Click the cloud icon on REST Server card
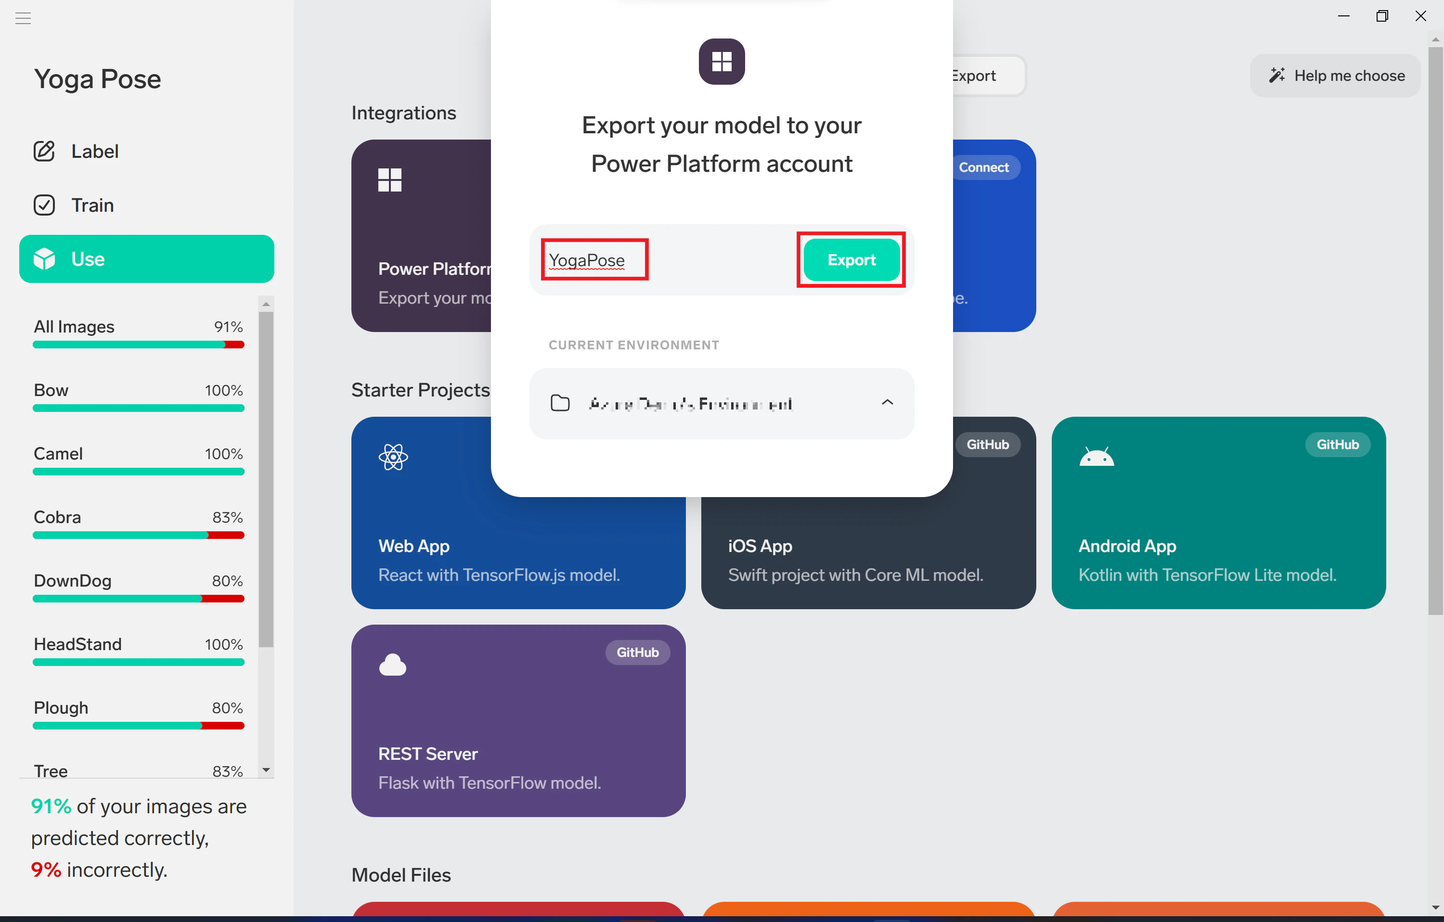Image resolution: width=1444 pixels, height=922 pixels. coord(393,665)
